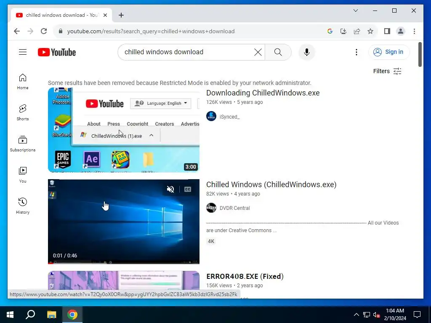Open a new browser tab
This screenshot has height=323, width=431.
pyautogui.click(x=121, y=15)
